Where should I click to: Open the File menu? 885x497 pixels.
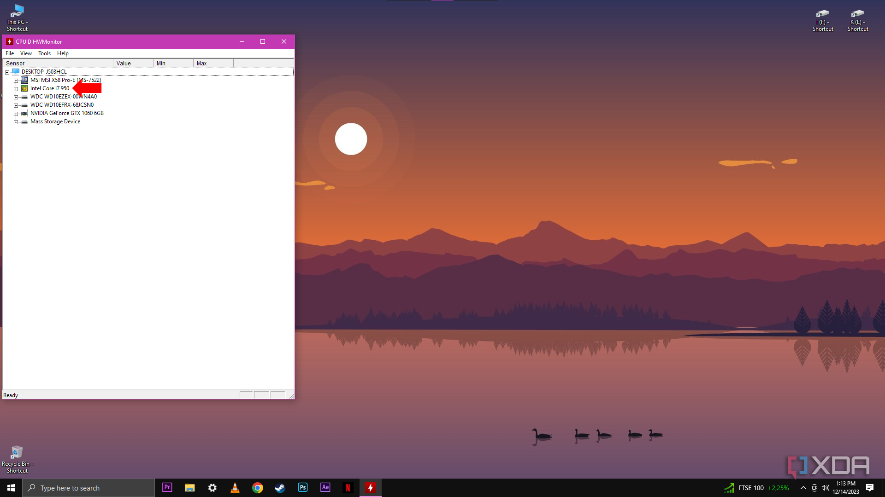(10, 53)
